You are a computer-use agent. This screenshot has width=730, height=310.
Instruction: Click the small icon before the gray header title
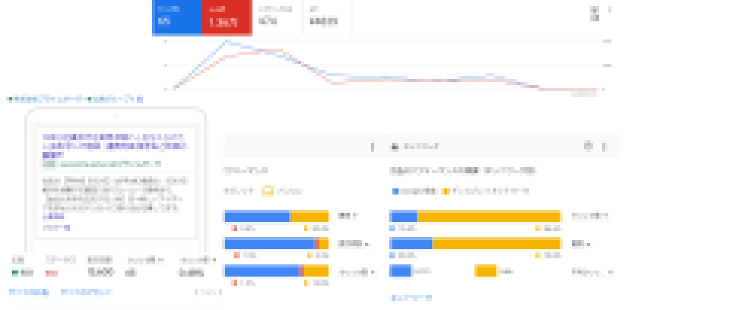(394, 146)
